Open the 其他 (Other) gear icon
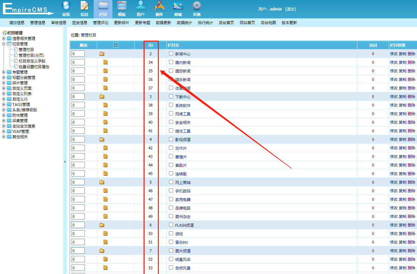 click(197, 6)
